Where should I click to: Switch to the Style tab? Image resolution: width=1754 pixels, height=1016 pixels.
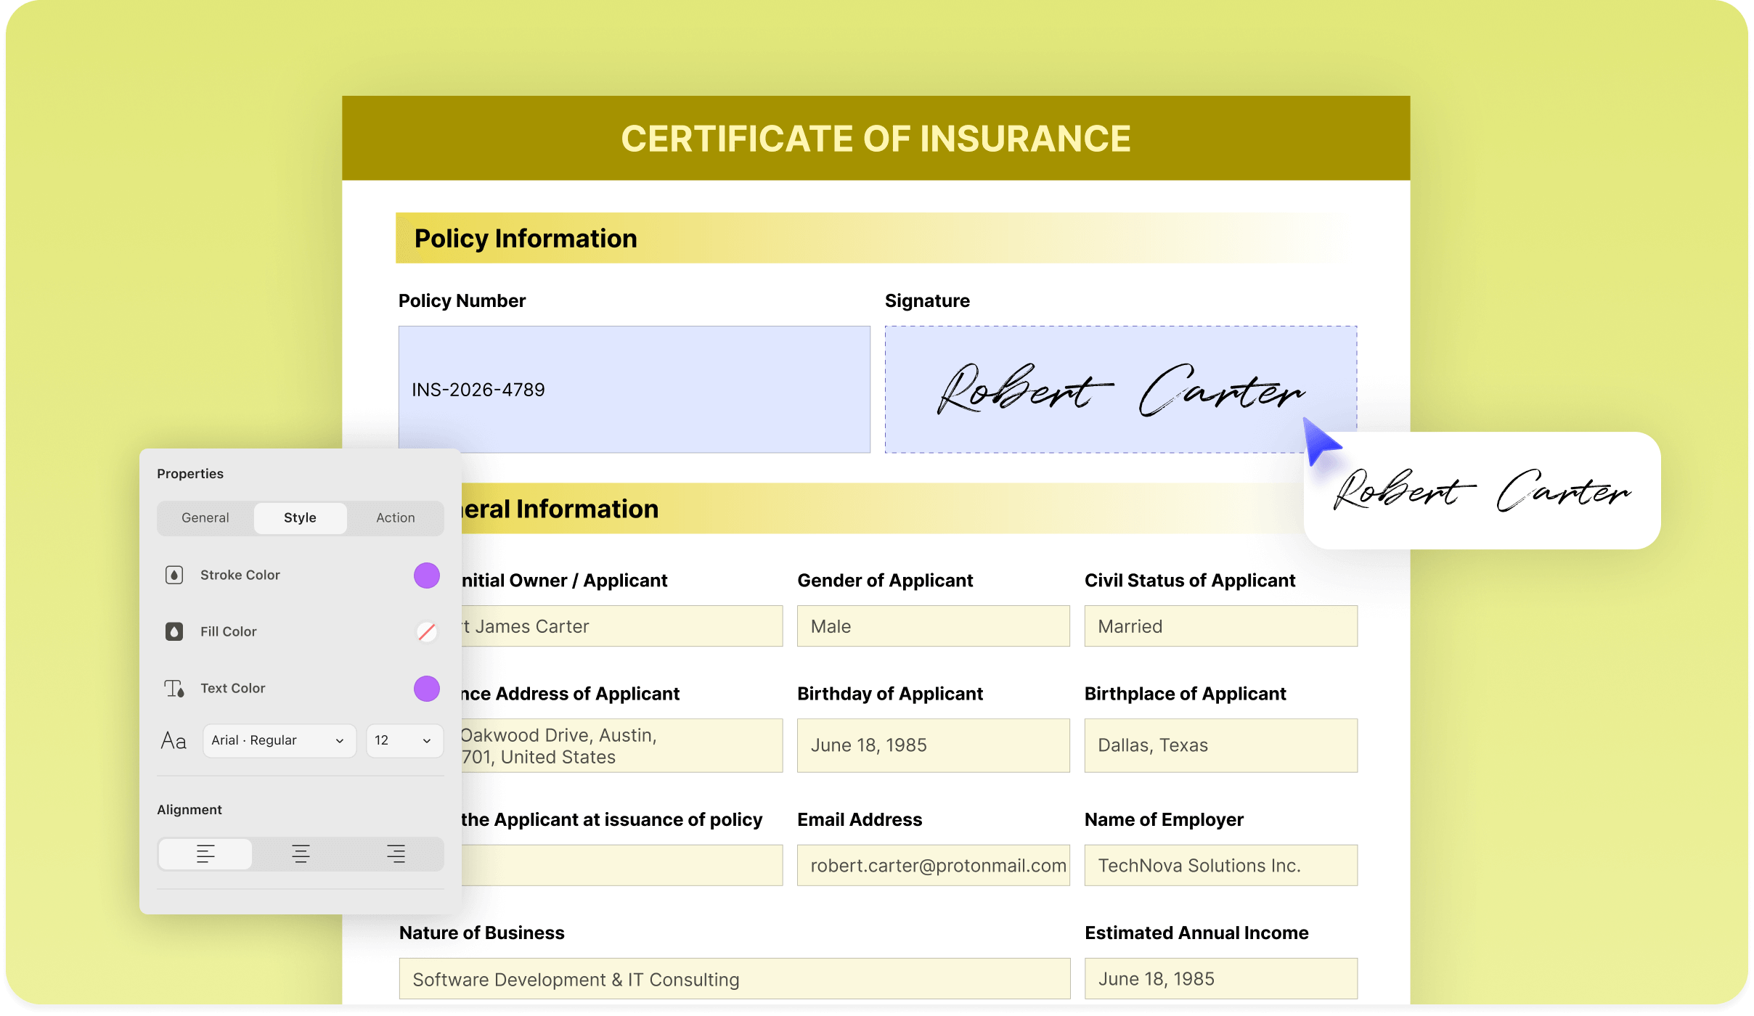[x=300, y=517]
